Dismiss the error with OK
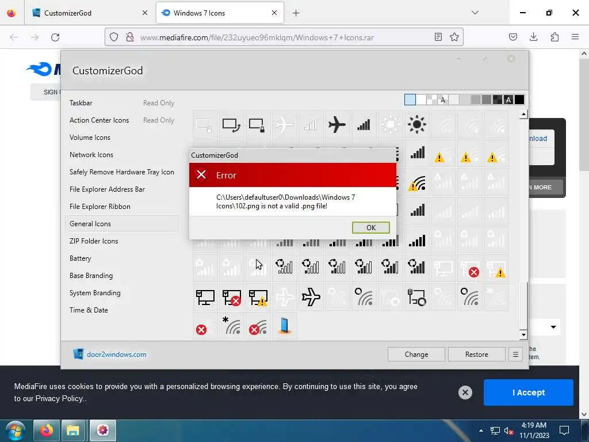The image size is (589, 442). [371, 227]
